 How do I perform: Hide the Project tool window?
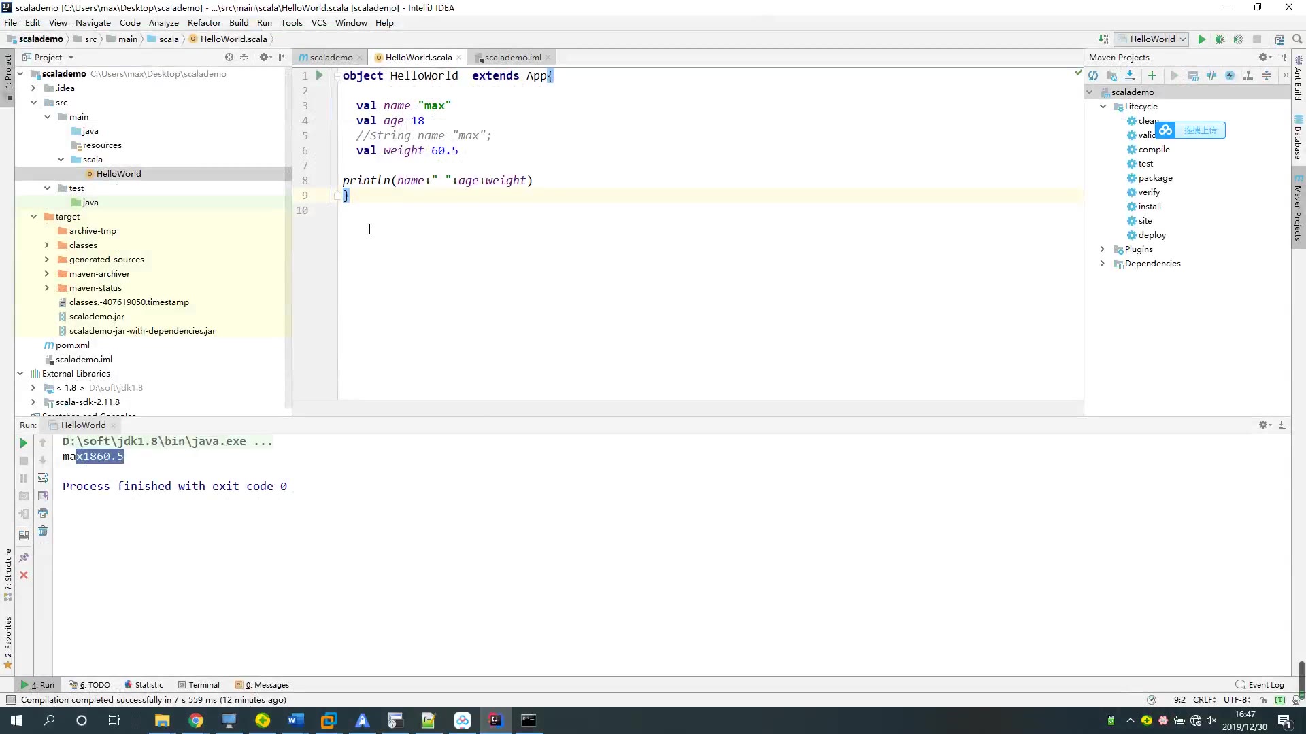[283, 58]
